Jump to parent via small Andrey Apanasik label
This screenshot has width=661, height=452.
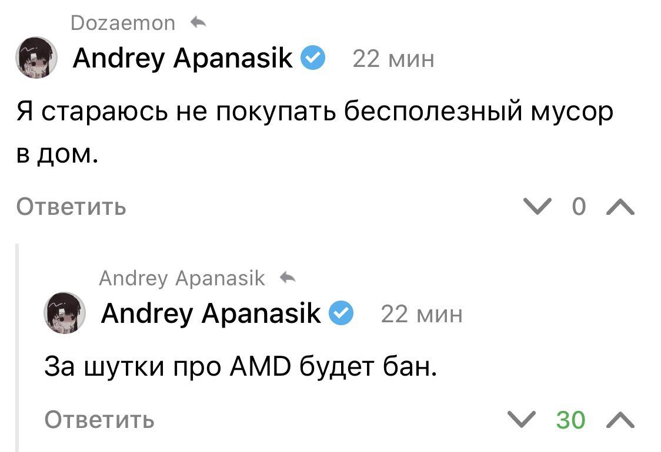point(182,278)
